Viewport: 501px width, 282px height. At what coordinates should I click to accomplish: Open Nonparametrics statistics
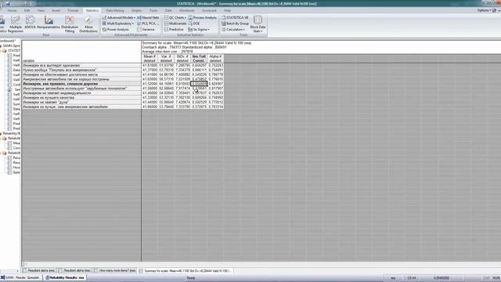[49, 23]
